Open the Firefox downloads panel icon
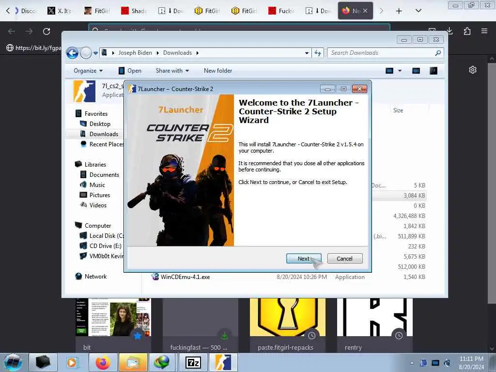This screenshot has width=496, height=372. [x=449, y=31]
